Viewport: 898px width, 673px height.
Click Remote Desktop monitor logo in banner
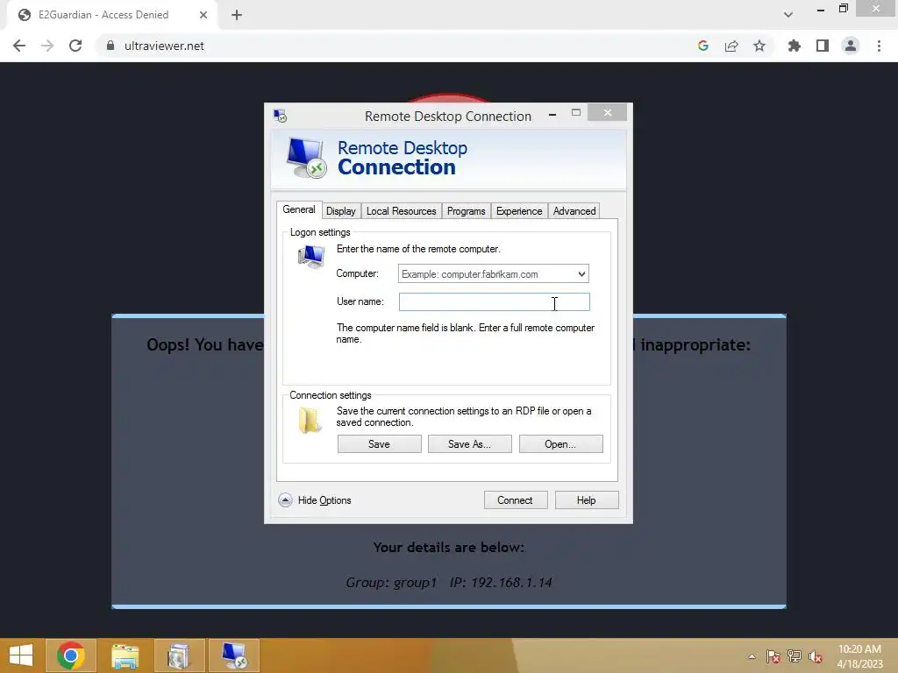coord(306,158)
